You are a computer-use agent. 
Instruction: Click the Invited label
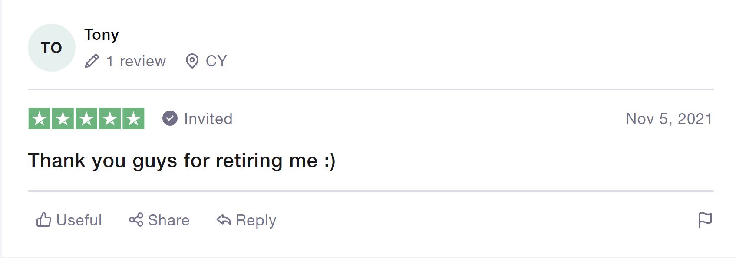coord(208,118)
